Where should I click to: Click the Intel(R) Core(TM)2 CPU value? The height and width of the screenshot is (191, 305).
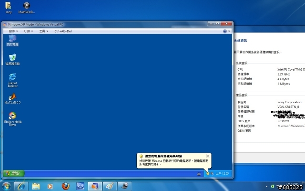tap(291, 69)
